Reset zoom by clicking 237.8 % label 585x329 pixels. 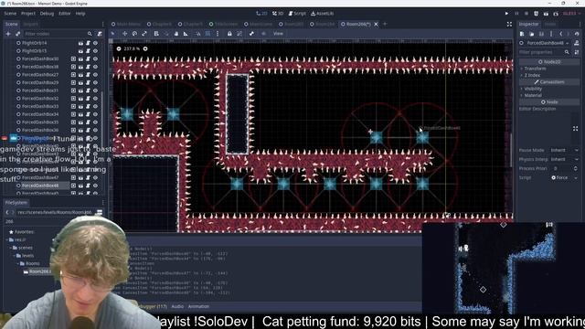(132, 48)
